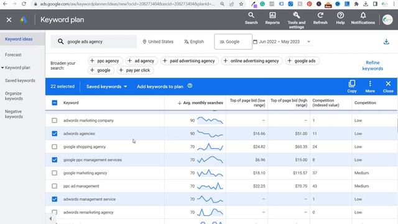Add ad agency to broaden search
Image resolution: width=398 pixels, height=224 pixels.
pos(141,61)
